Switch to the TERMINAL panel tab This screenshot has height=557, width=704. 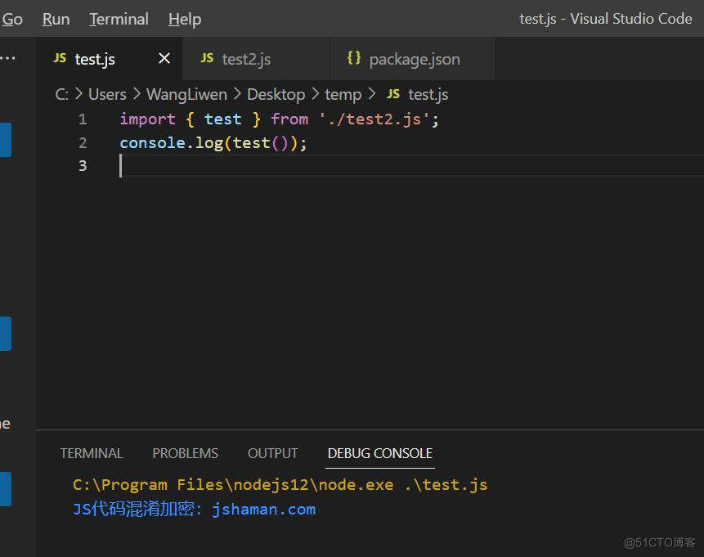coord(92,453)
